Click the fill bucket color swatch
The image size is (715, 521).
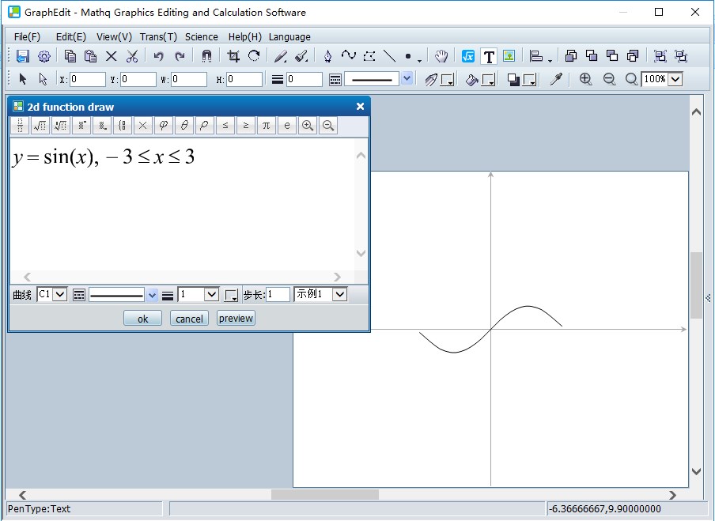[x=488, y=80]
